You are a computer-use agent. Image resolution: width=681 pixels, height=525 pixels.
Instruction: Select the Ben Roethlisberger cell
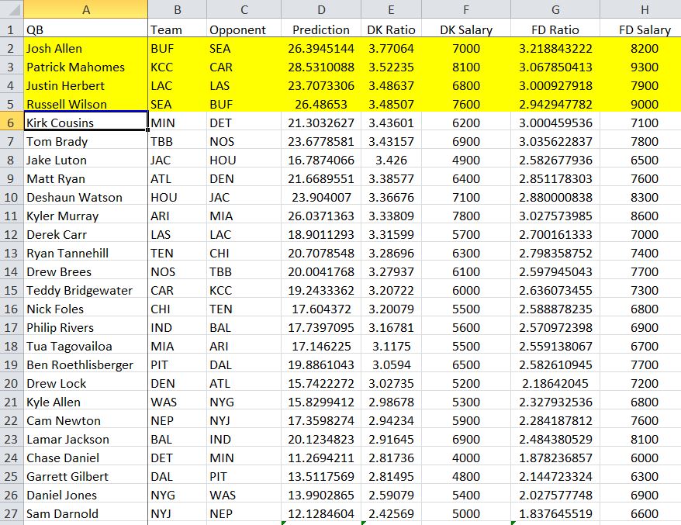(x=86, y=364)
